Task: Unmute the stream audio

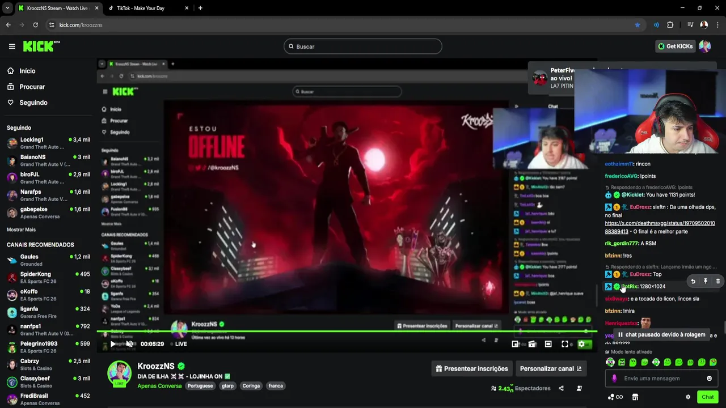Action: coord(129,344)
